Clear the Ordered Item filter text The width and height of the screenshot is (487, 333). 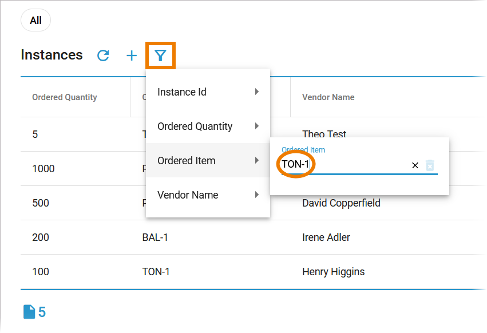tap(415, 165)
